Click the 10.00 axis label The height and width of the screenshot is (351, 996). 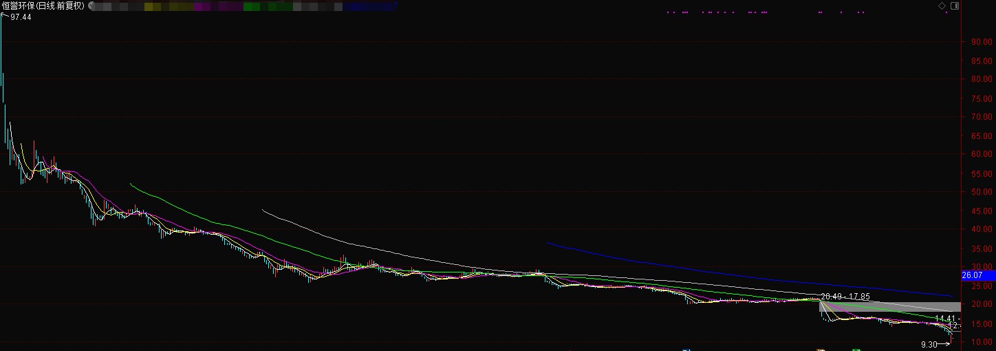(x=981, y=342)
